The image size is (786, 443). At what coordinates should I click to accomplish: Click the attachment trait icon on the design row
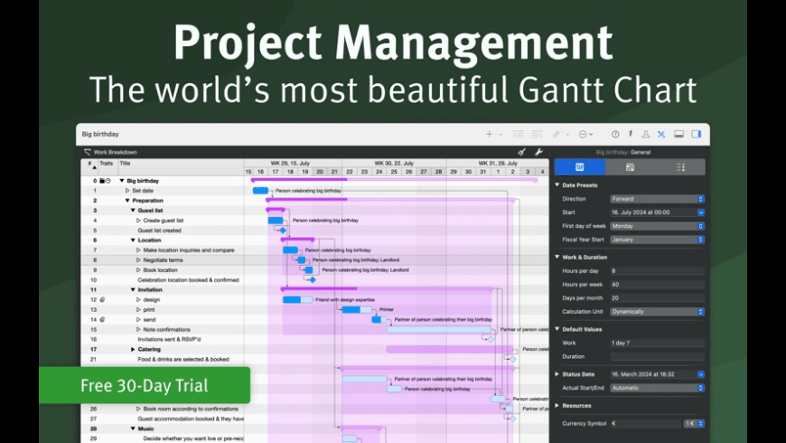point(102,299)
